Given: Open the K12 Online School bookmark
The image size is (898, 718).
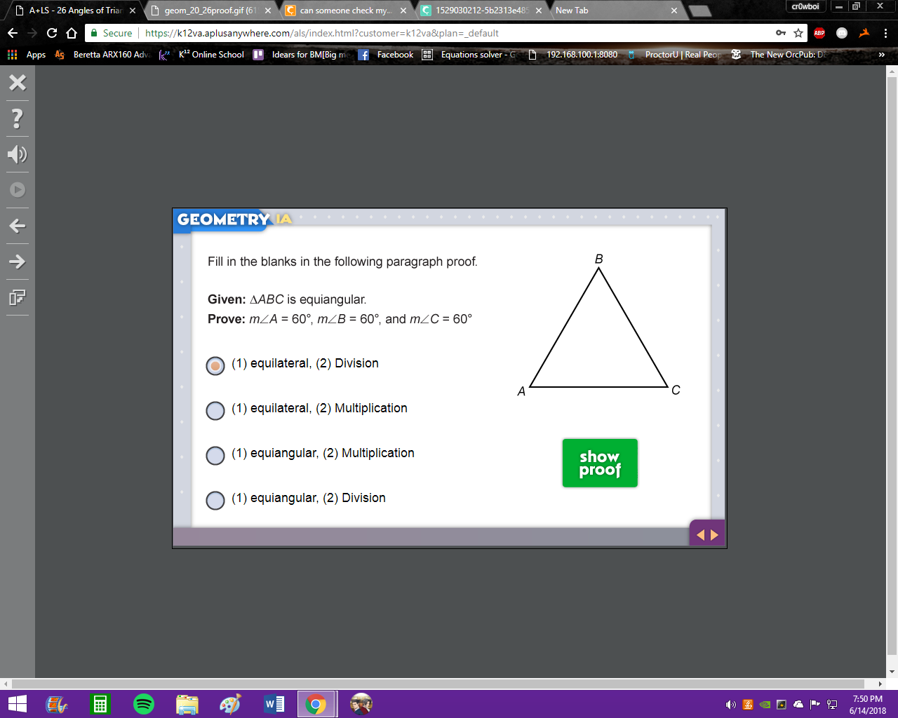Looking at the screenshot, I should click(202, 55).
